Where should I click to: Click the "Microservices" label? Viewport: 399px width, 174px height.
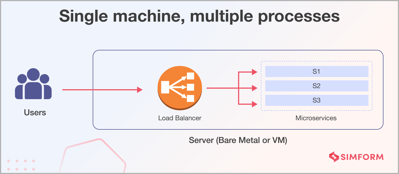pos(316,118)
